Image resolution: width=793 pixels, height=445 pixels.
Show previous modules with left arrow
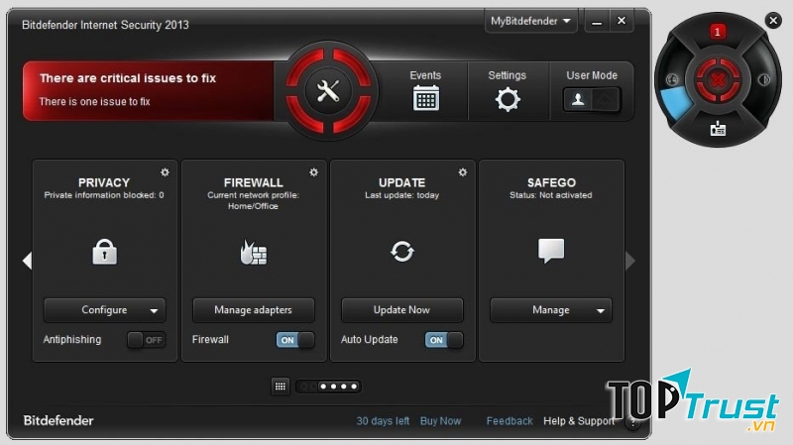click(28, 261)
